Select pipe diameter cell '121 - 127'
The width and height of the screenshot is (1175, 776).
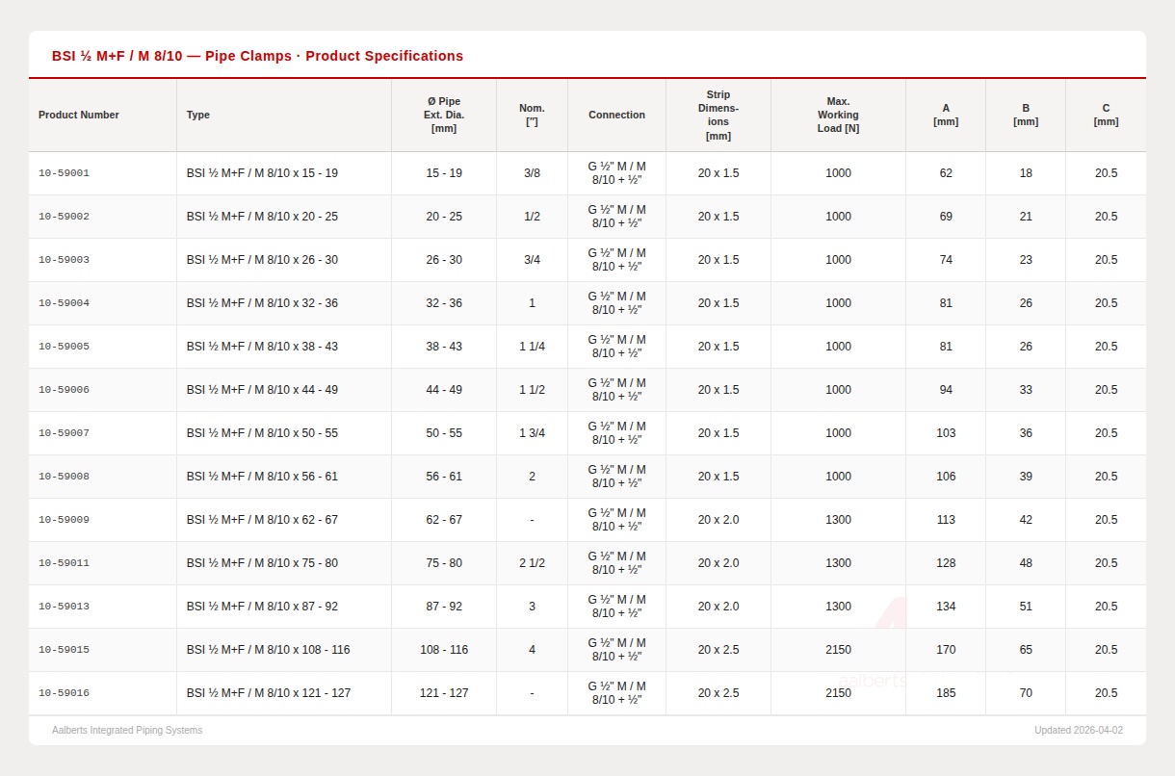coord(444,693)
